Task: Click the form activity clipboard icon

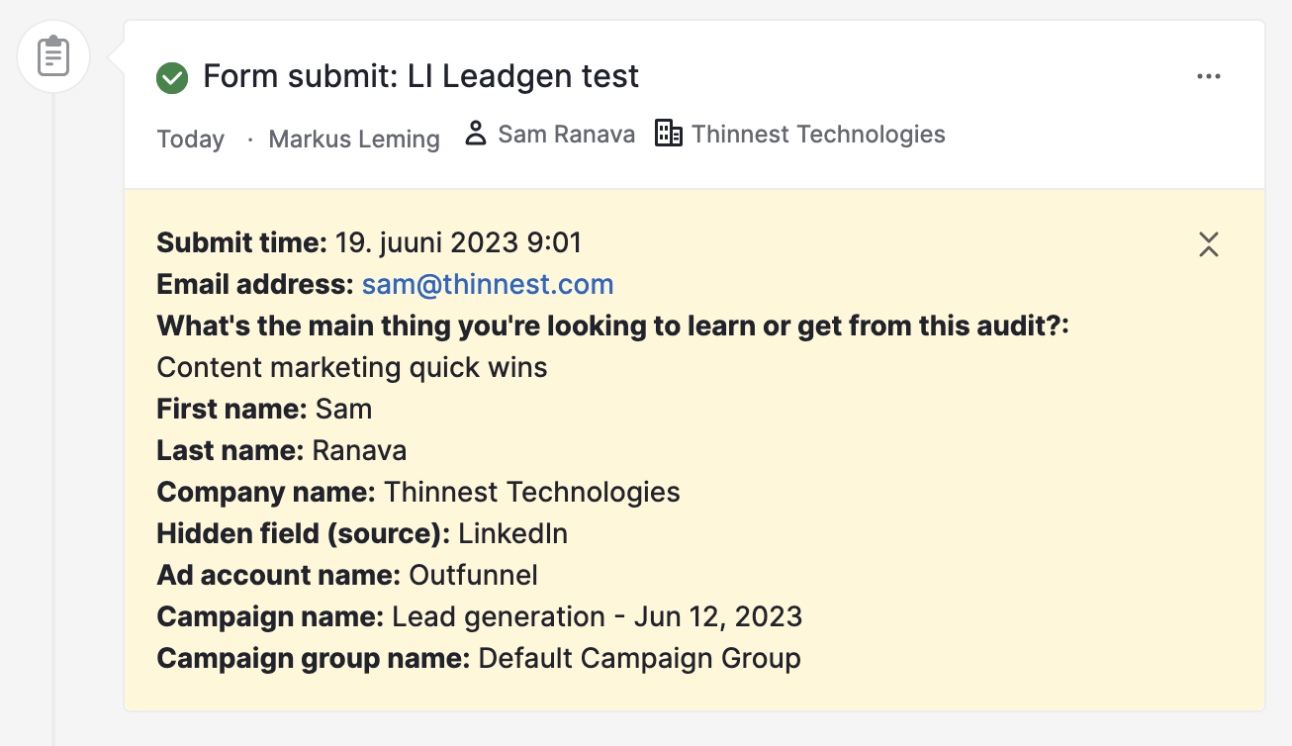Action: [53, 56]
